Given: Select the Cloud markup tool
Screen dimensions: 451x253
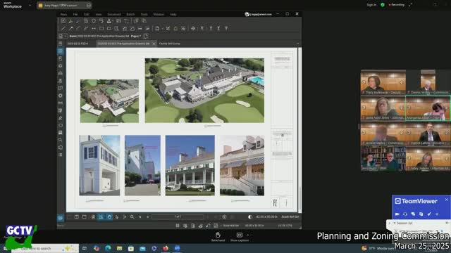Looking at the screenshot, I should click(x=132, y=28).
